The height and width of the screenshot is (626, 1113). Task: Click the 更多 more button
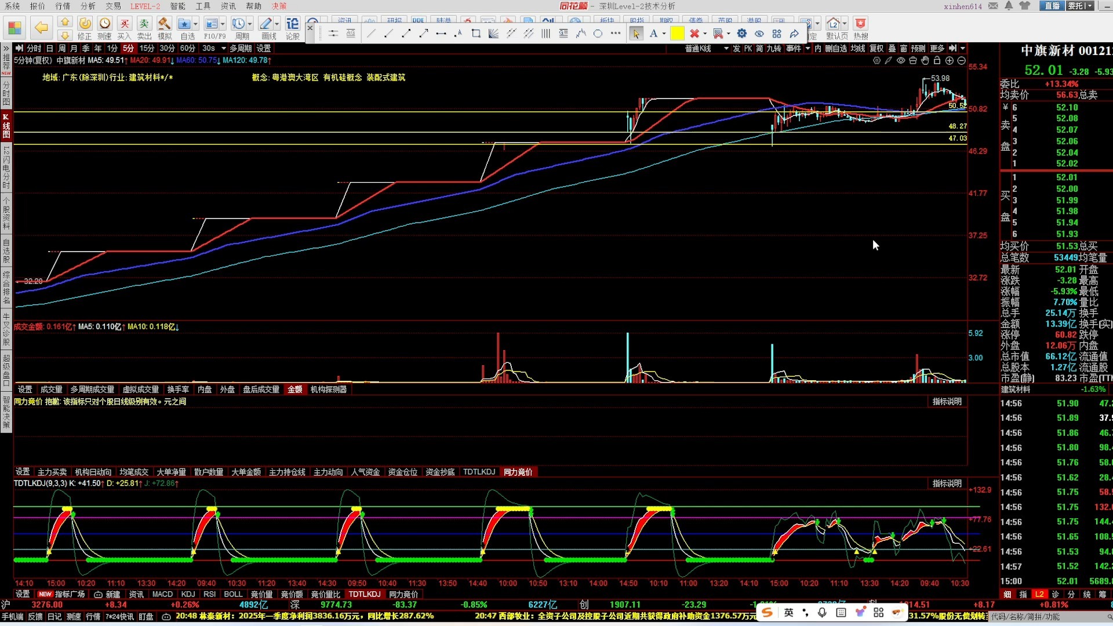(x=937, y=49)
